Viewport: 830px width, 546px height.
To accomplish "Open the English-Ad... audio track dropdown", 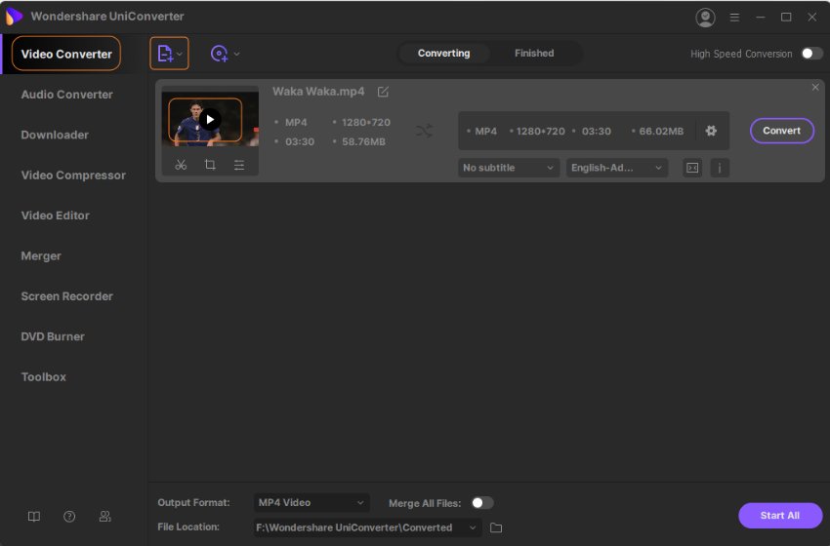I will [617, 168].
